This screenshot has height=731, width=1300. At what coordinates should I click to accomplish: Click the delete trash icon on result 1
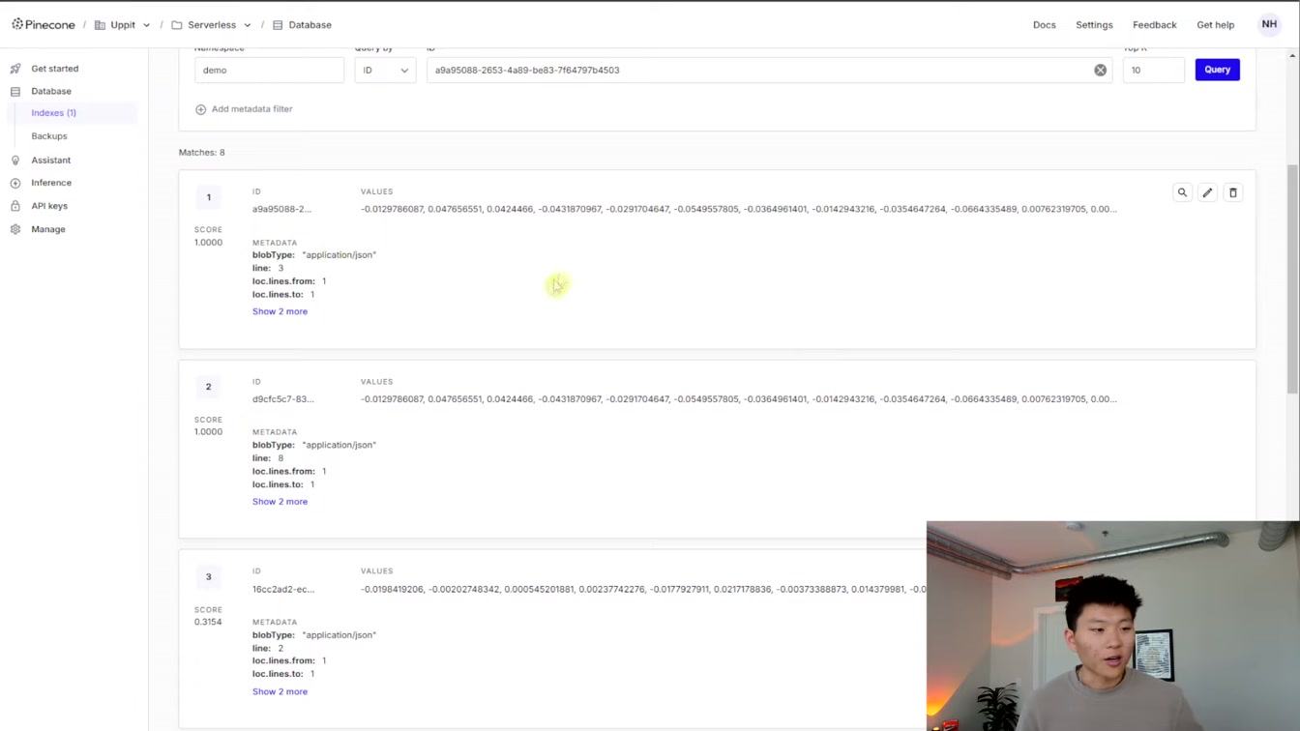[1232, 192]
